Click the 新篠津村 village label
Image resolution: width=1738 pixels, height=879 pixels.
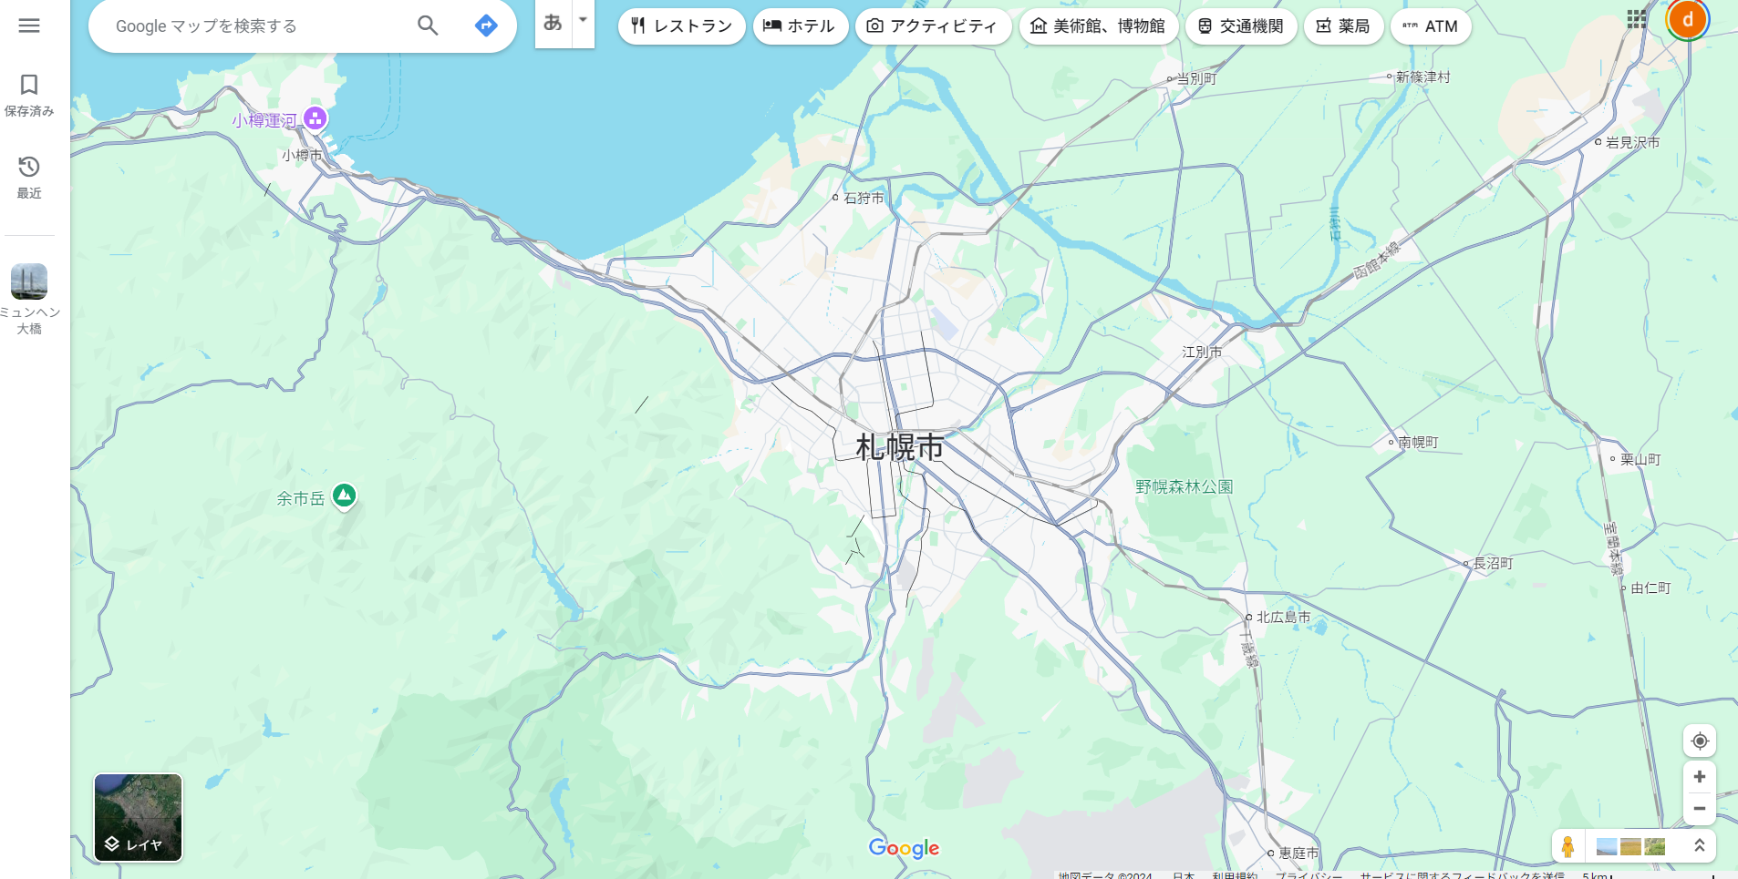1422,77
